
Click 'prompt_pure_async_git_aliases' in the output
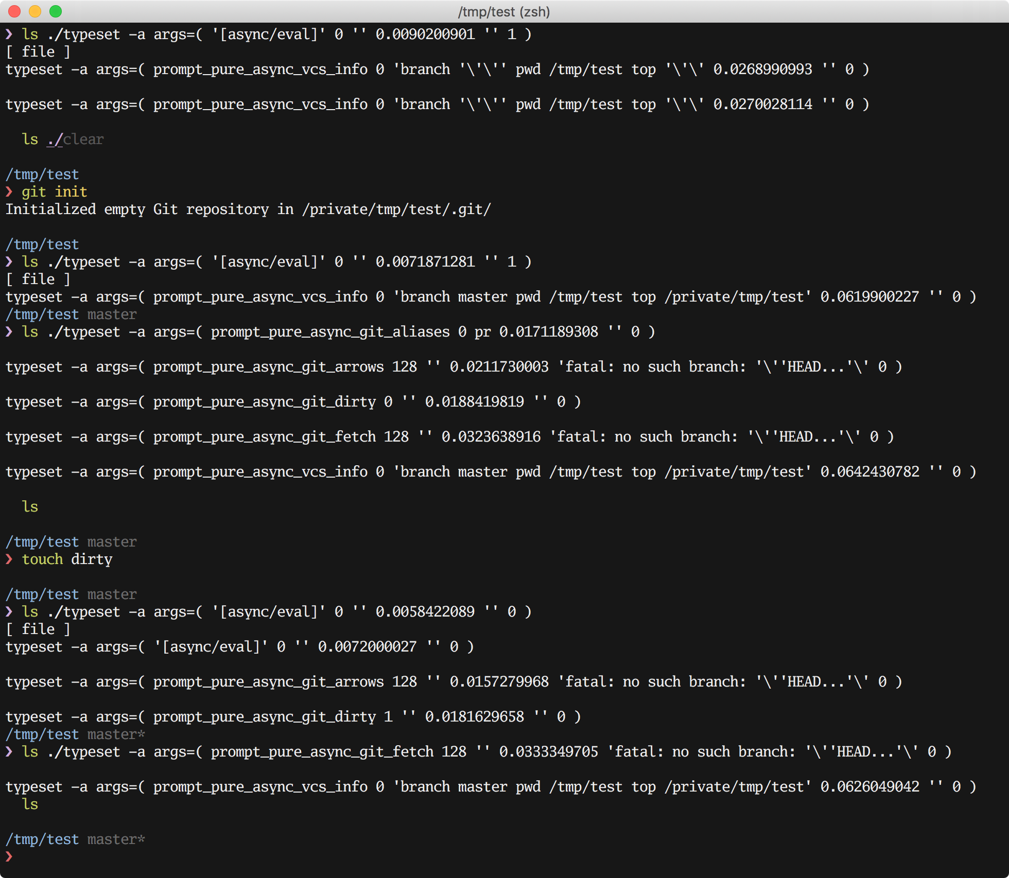[x=330, y=332]
